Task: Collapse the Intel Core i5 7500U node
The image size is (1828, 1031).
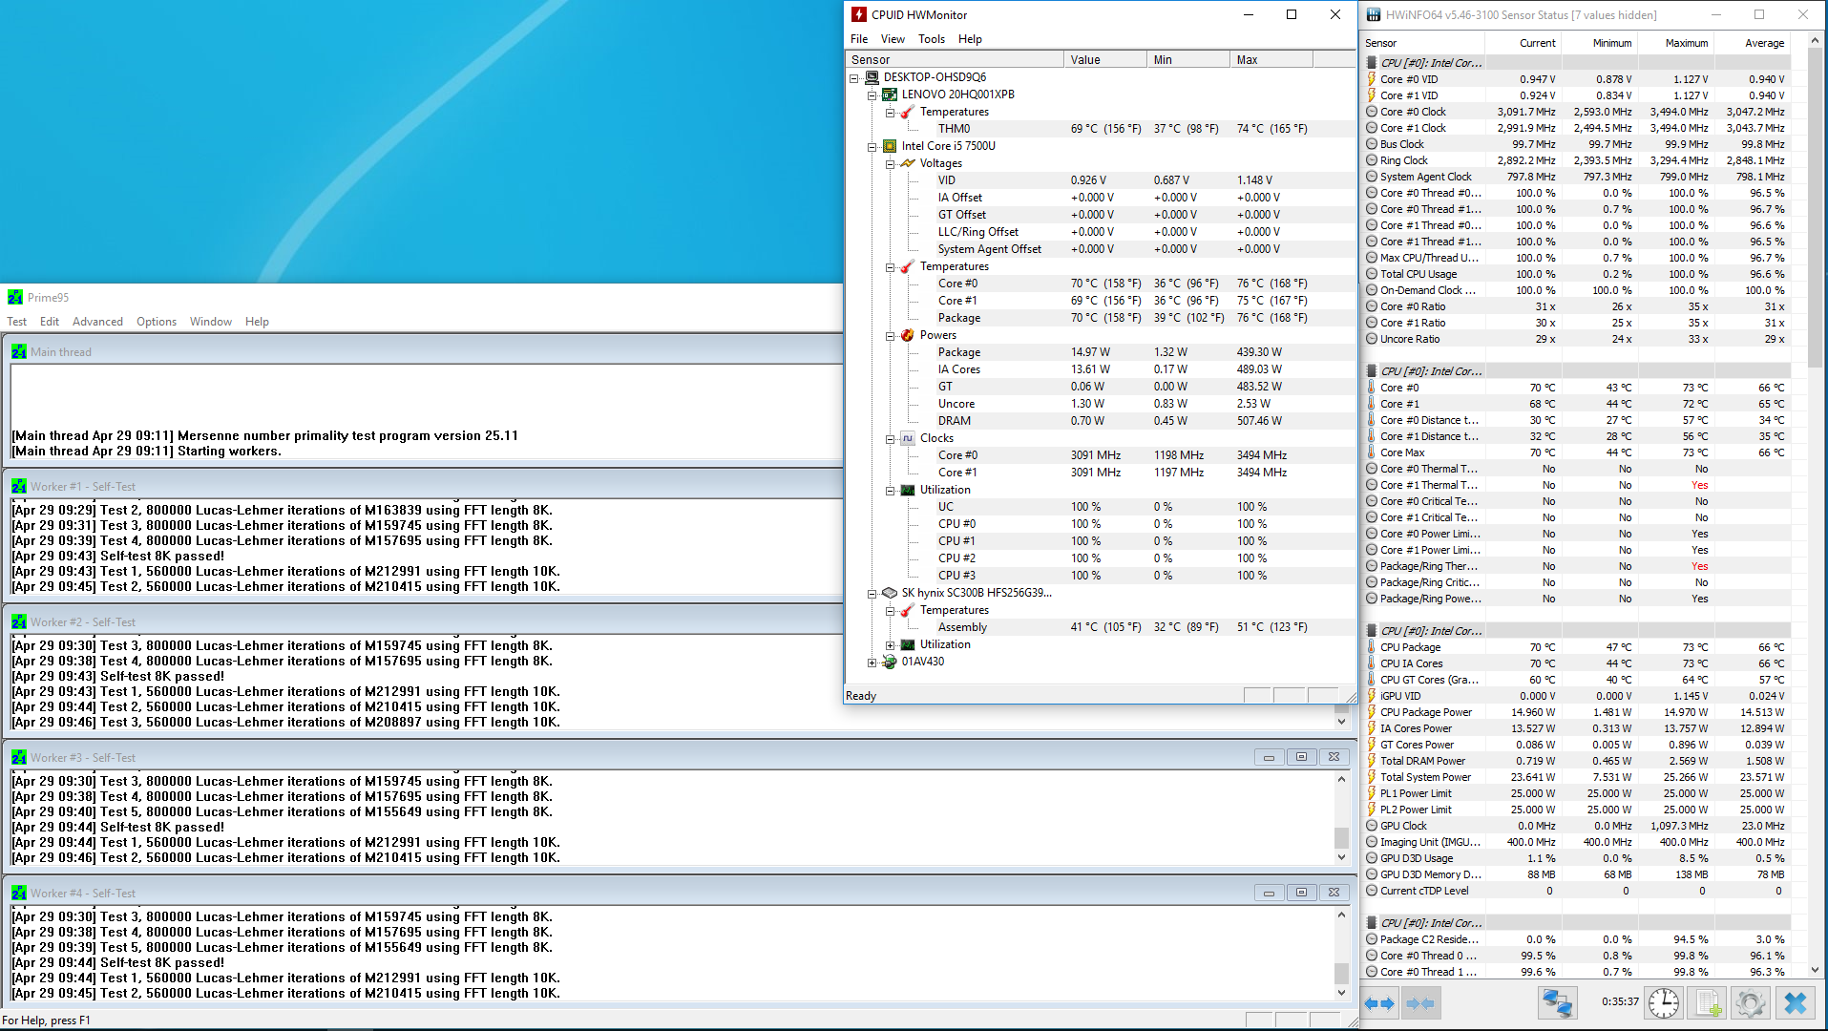Action: pos(872,147)
